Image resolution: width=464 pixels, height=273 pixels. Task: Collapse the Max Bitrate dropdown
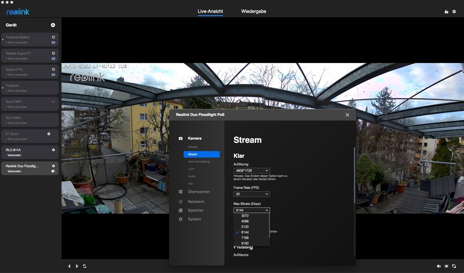tap(251, 210)
